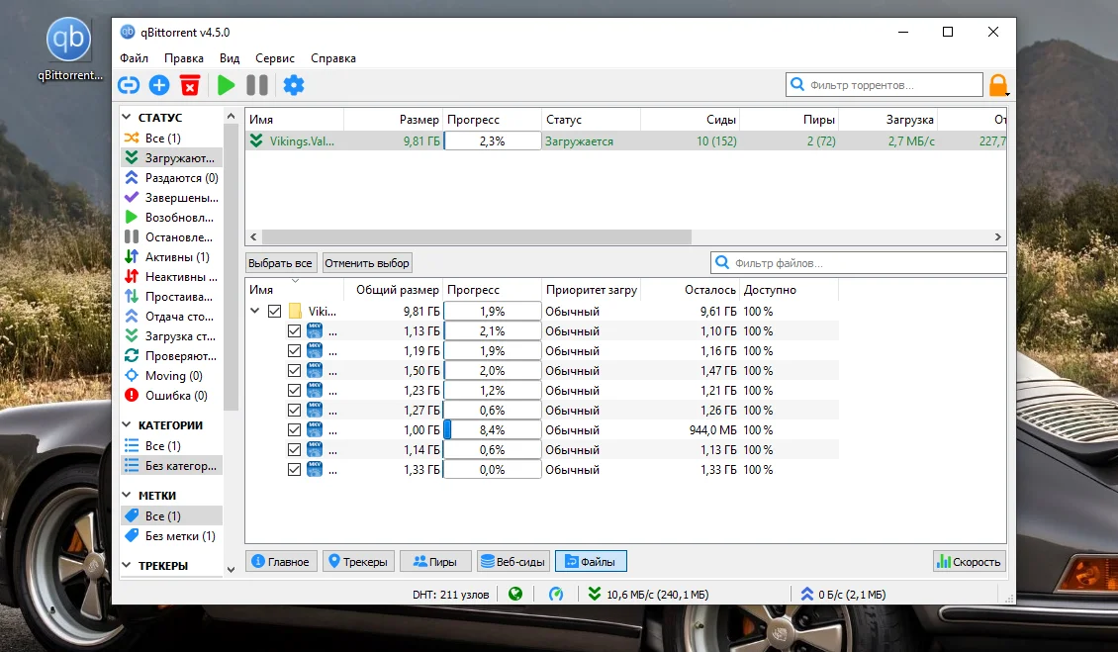Click the add torrent link toolbar icon
Screen dimensions: 1118x652
129,85
